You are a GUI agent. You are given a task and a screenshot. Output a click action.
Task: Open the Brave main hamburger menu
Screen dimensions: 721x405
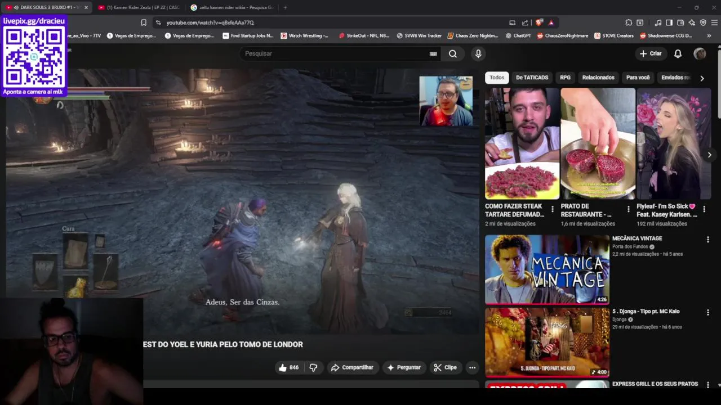[x=715, y=22]
